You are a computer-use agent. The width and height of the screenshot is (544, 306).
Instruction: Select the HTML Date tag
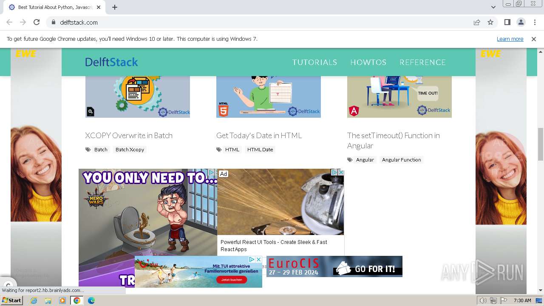pyautogui.click(x=260, y=150)
